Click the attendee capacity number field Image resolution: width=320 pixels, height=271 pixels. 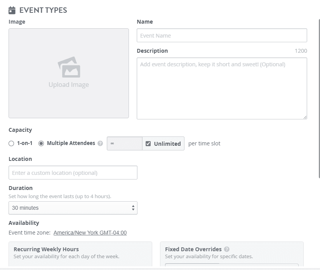[124, 143]
